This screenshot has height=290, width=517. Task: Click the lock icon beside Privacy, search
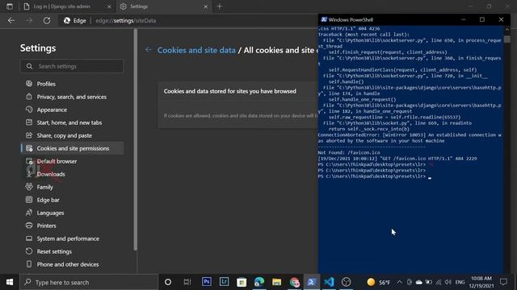coord(29,97)
